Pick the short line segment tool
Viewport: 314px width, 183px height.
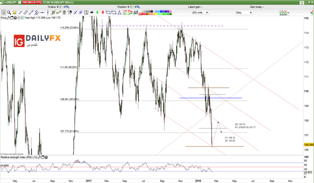click(20, 12)
